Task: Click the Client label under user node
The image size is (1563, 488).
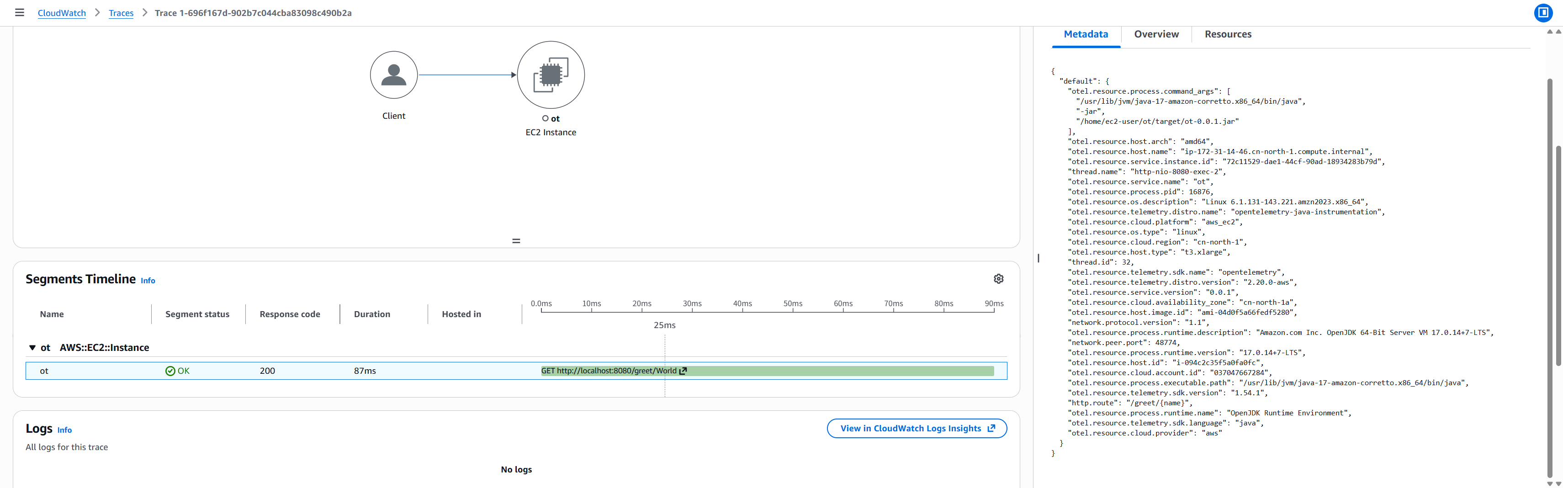Action: (x=394, y=116)
